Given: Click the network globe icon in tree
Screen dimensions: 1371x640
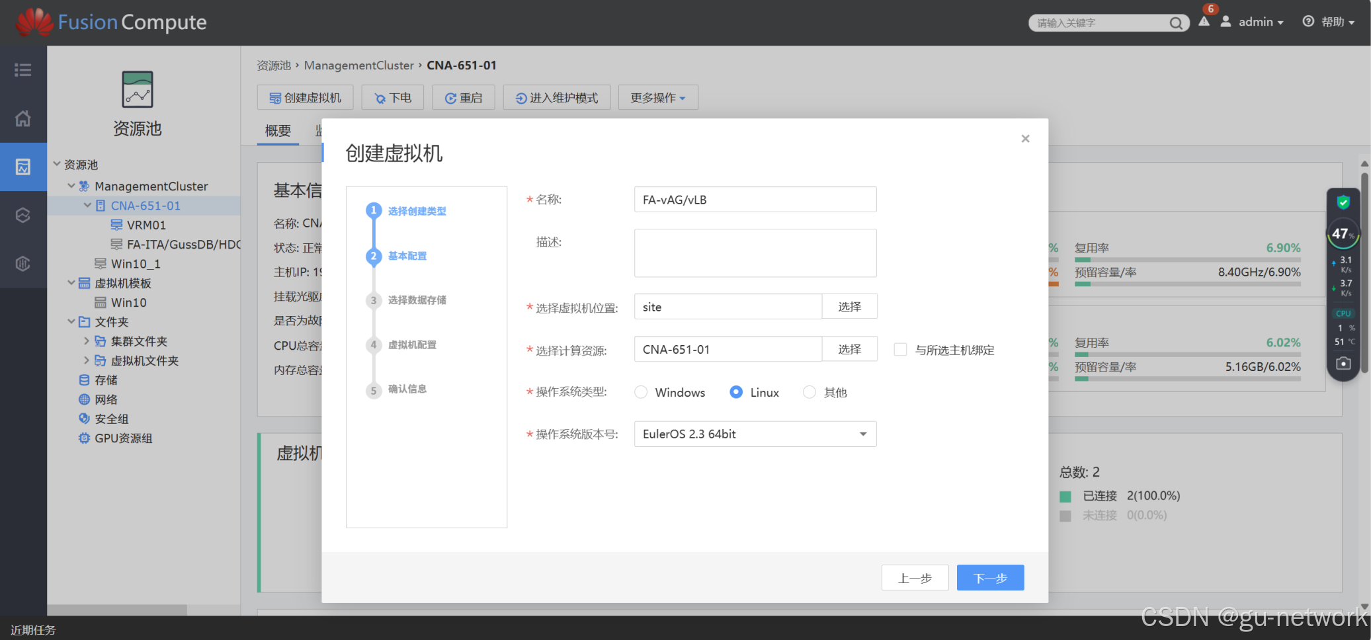Looking at the screenshot, I should (x=84, y=399).
